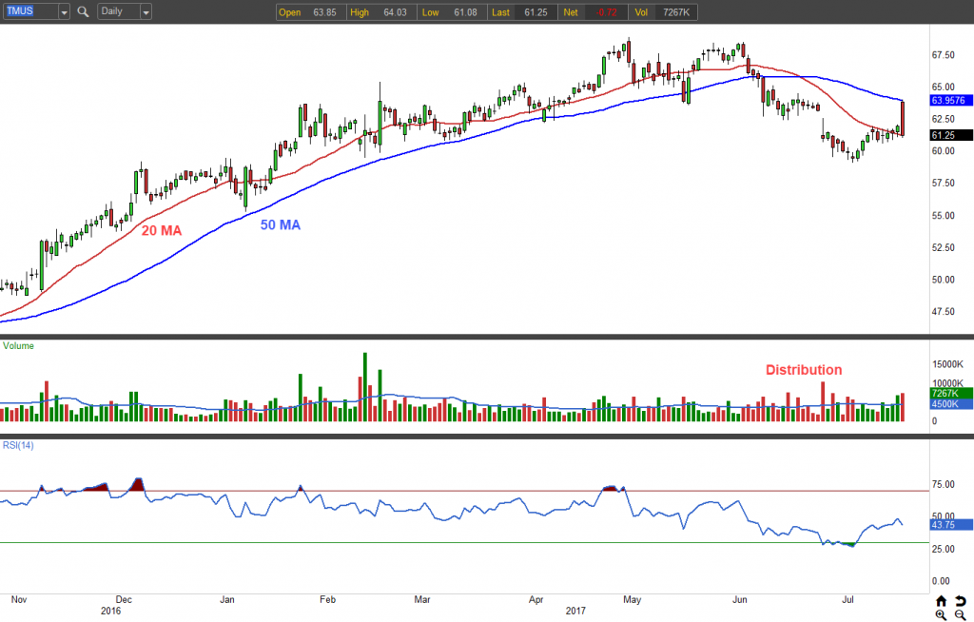
Task: Select the Open value showing 63.85
Action: click(322, 12)
